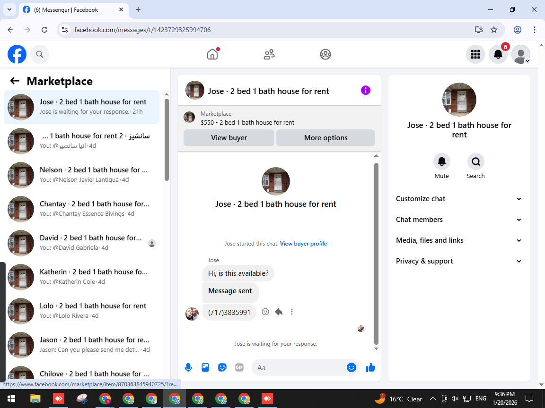This screenshot has width=545, height=408.
Task: Open the tab search dropdown arrow
Action: coord(9,9)
